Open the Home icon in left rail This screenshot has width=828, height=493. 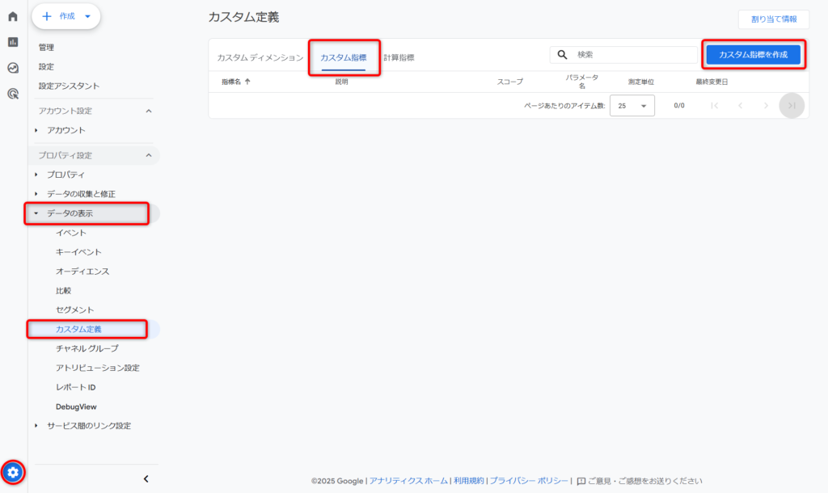13,16
